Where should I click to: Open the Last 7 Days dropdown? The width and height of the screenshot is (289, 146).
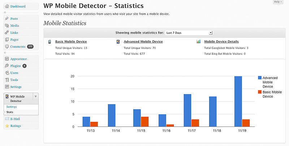coord(189,33)
